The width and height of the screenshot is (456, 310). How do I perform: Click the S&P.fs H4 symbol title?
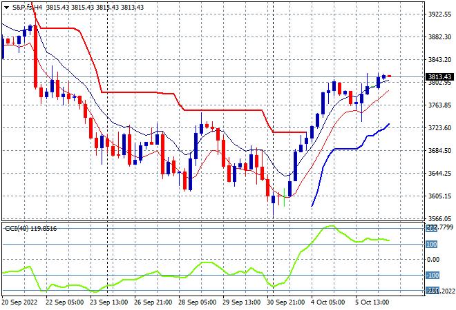pyautogui.click(x=27, y=8)
